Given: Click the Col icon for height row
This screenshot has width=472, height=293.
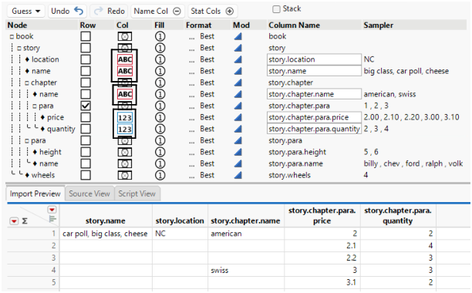Looking at the screenshot, I should (x=125, y=152).
